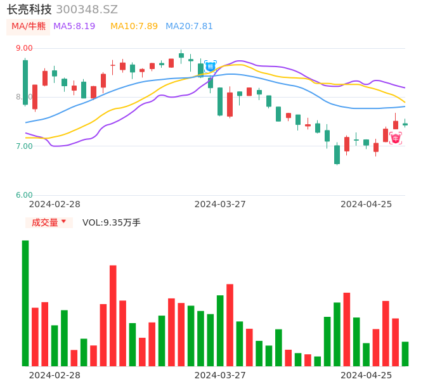Click the 6.00 price axis label
Viewport: 435px width, 384px height.
pyautogui.click(x=24, y=195)
